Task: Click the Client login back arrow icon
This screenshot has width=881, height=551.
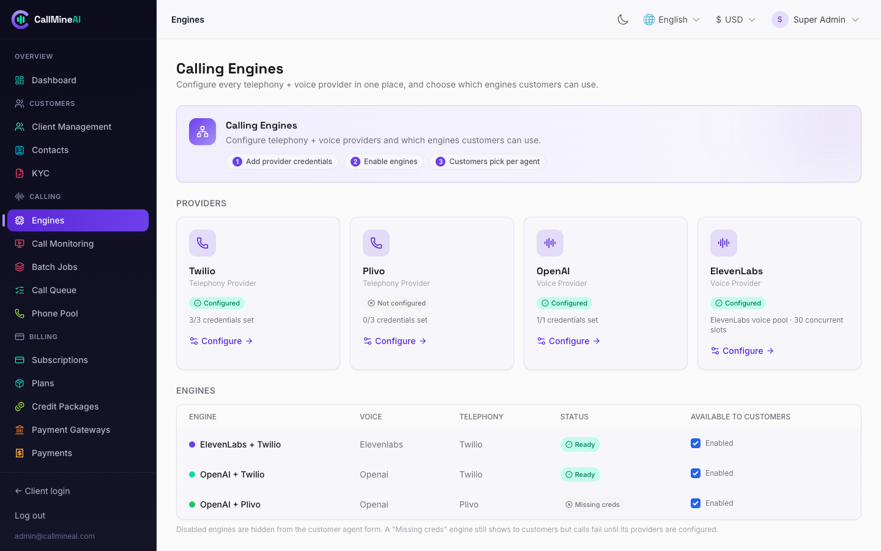Action: pos(18,491)
